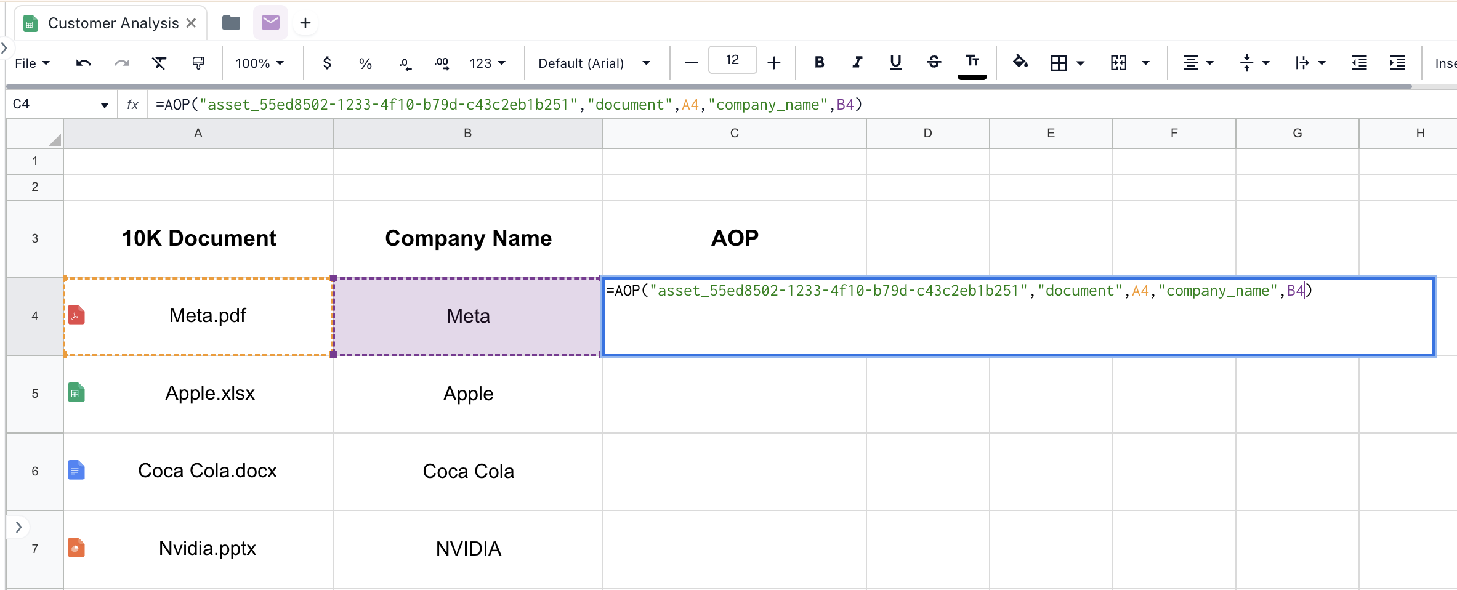Clear formatting with the crossed T icon

click(159, 63)
